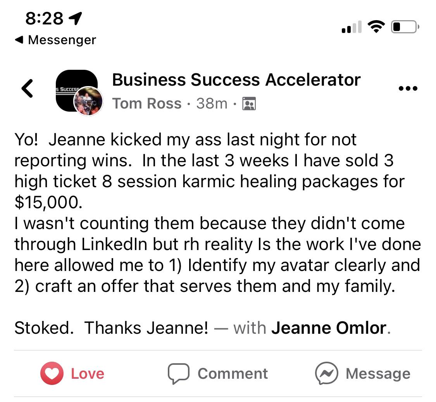This screenshot has width=436, height=402.
Task: View Tom Ross's profile name link
Action: [147, 104]
